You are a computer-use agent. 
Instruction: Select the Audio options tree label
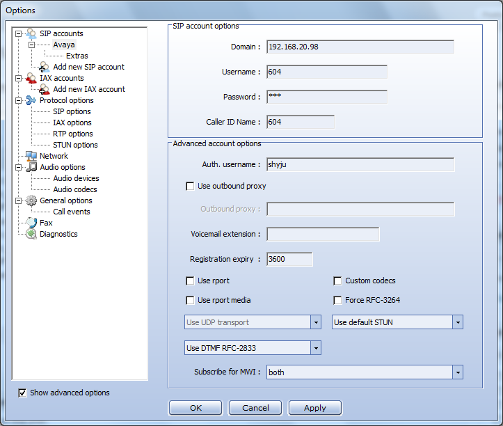click(x=62, y=167)
